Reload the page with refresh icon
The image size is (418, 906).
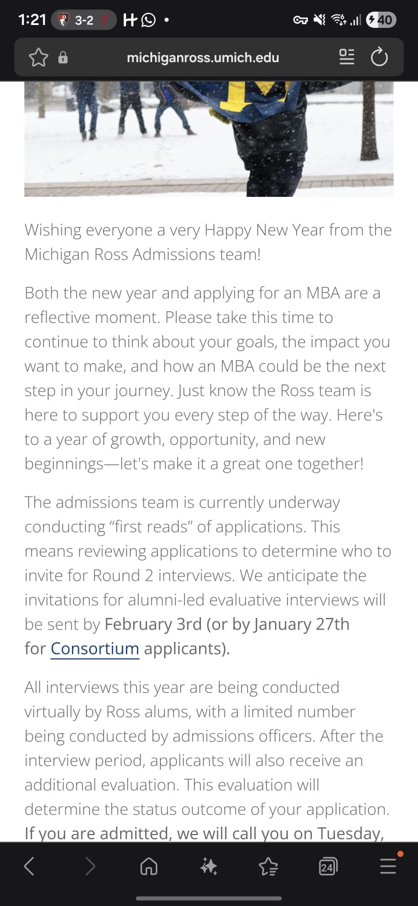click(x=379, y=57)
